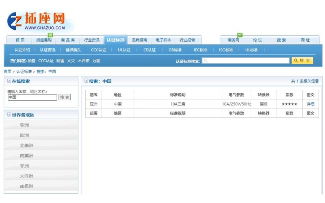Click the 防雷 hot tag link
325x203 pixels.
coord(60,61)
